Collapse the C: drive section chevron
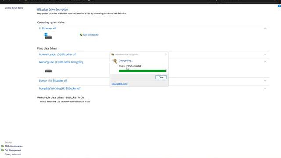 [x=265, y=28]
